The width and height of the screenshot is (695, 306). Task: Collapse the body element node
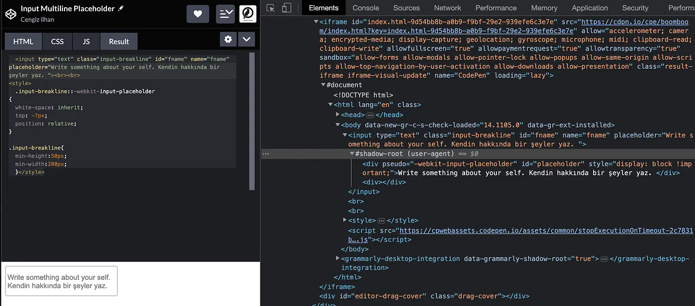(337, 125)
